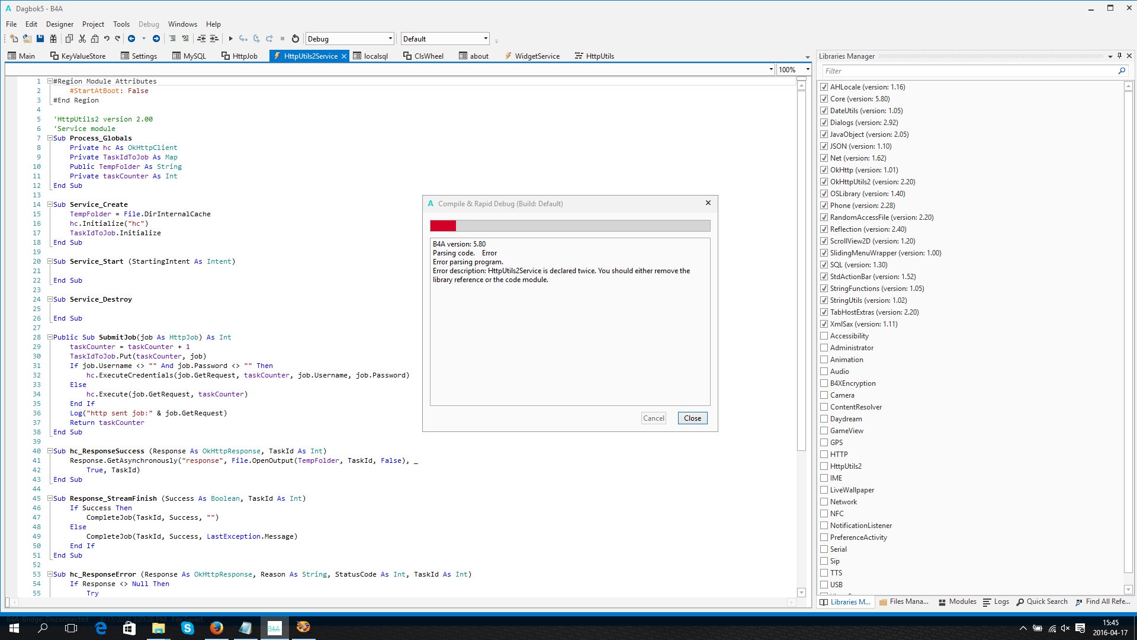
Task: Check the HttpUtils2 library
Action: point(824,466)
